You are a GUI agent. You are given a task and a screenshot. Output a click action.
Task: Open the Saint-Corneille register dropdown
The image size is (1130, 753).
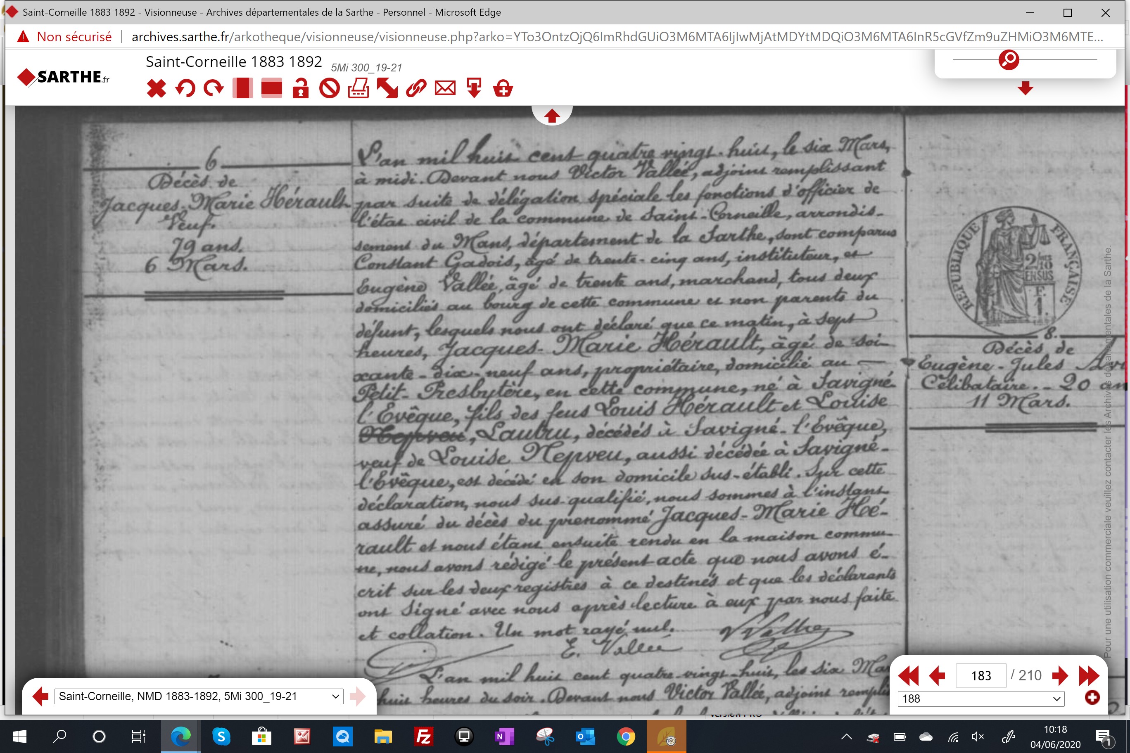199,696
